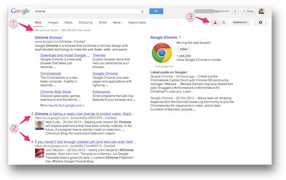
Task: Open Cached link for John Mueller post
Action: 109,146
